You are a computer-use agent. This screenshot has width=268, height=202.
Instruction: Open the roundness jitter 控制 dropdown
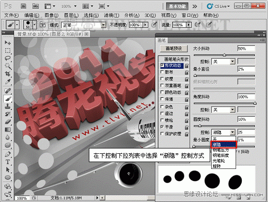[223, 132]
